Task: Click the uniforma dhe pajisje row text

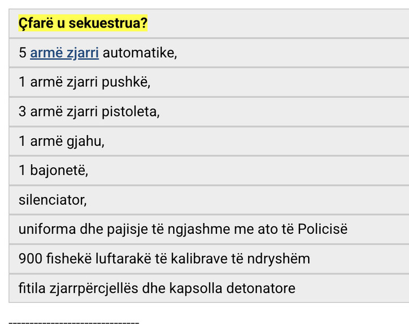Action: [x=183, y=230]
